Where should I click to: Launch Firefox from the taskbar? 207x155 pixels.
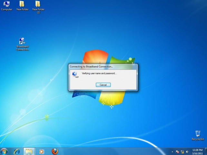point(55,151)
